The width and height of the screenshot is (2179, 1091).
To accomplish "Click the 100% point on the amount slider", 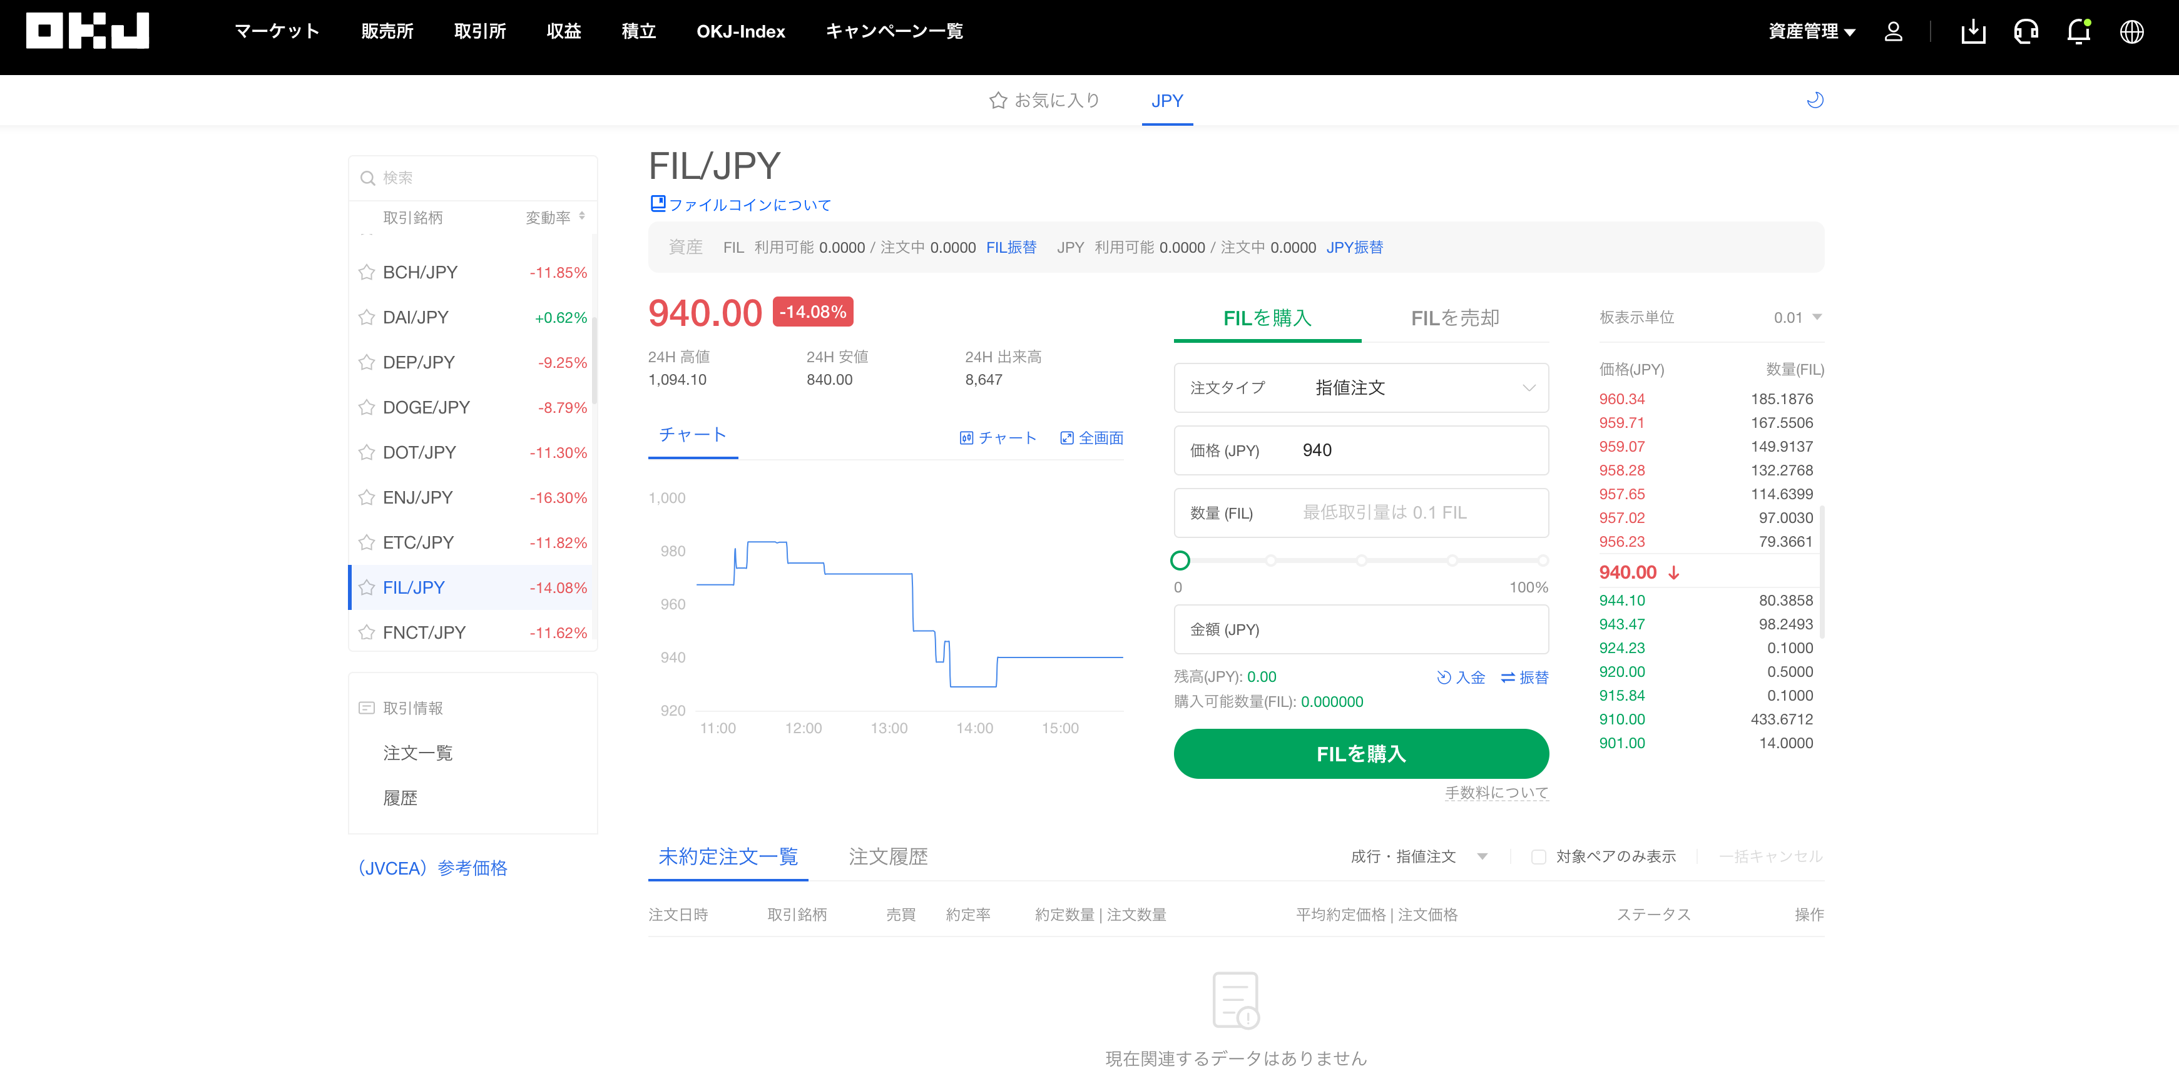I will coord(1542,560).
